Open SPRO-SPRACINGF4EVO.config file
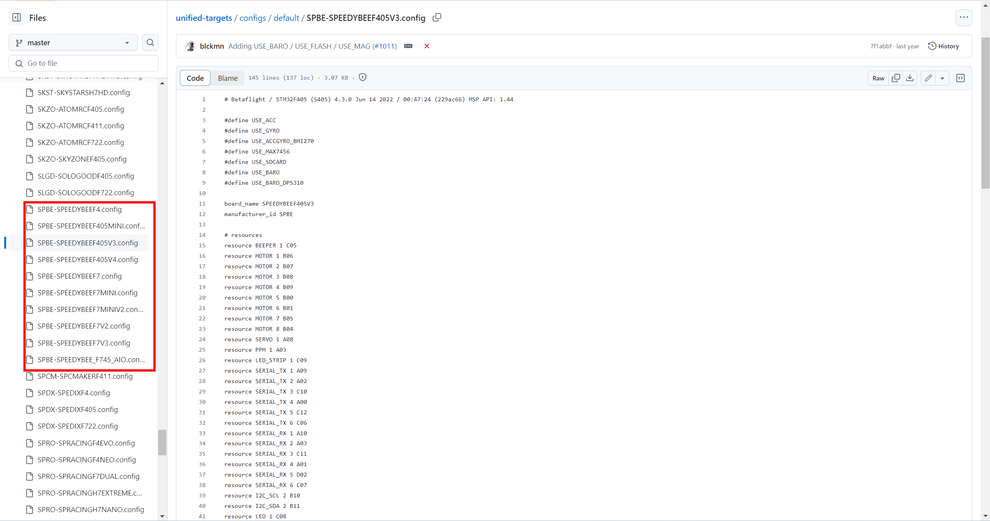 tap(86, 443)
